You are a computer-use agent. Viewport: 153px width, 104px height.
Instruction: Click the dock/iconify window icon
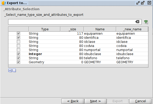(138, 3)
